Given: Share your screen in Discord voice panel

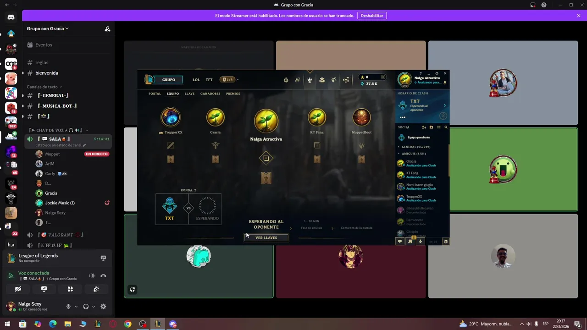Looking at the screenshot, I should [44, 289].
